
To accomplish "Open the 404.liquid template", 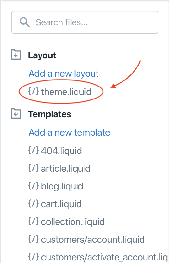I will (x=61, y=151).
